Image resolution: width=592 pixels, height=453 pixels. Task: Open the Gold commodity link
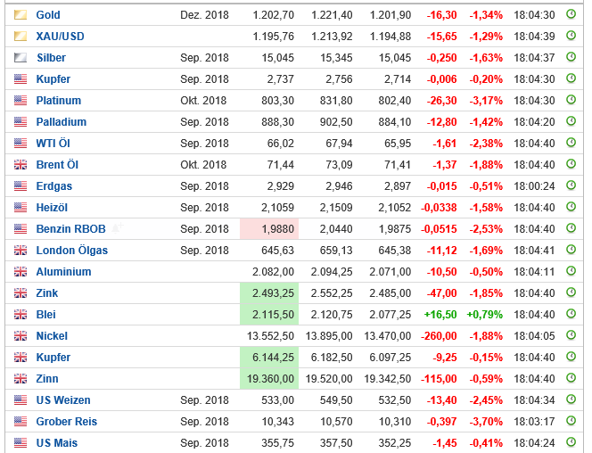(48, 15)
